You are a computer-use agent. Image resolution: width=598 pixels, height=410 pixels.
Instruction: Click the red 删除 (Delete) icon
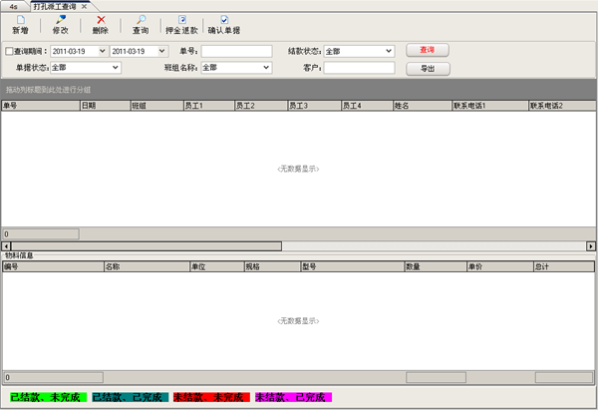[x=101, y=20]
